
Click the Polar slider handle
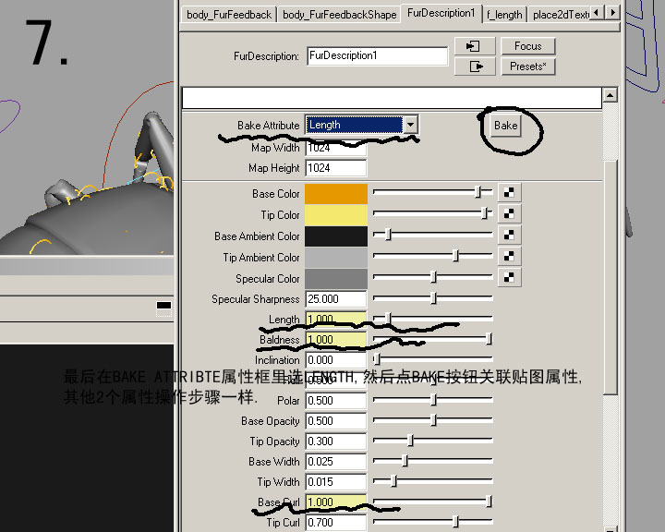[433, 400]
